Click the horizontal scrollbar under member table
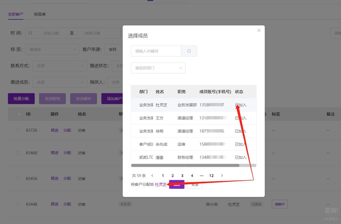The image size is (341, 224). coord(185,165)
